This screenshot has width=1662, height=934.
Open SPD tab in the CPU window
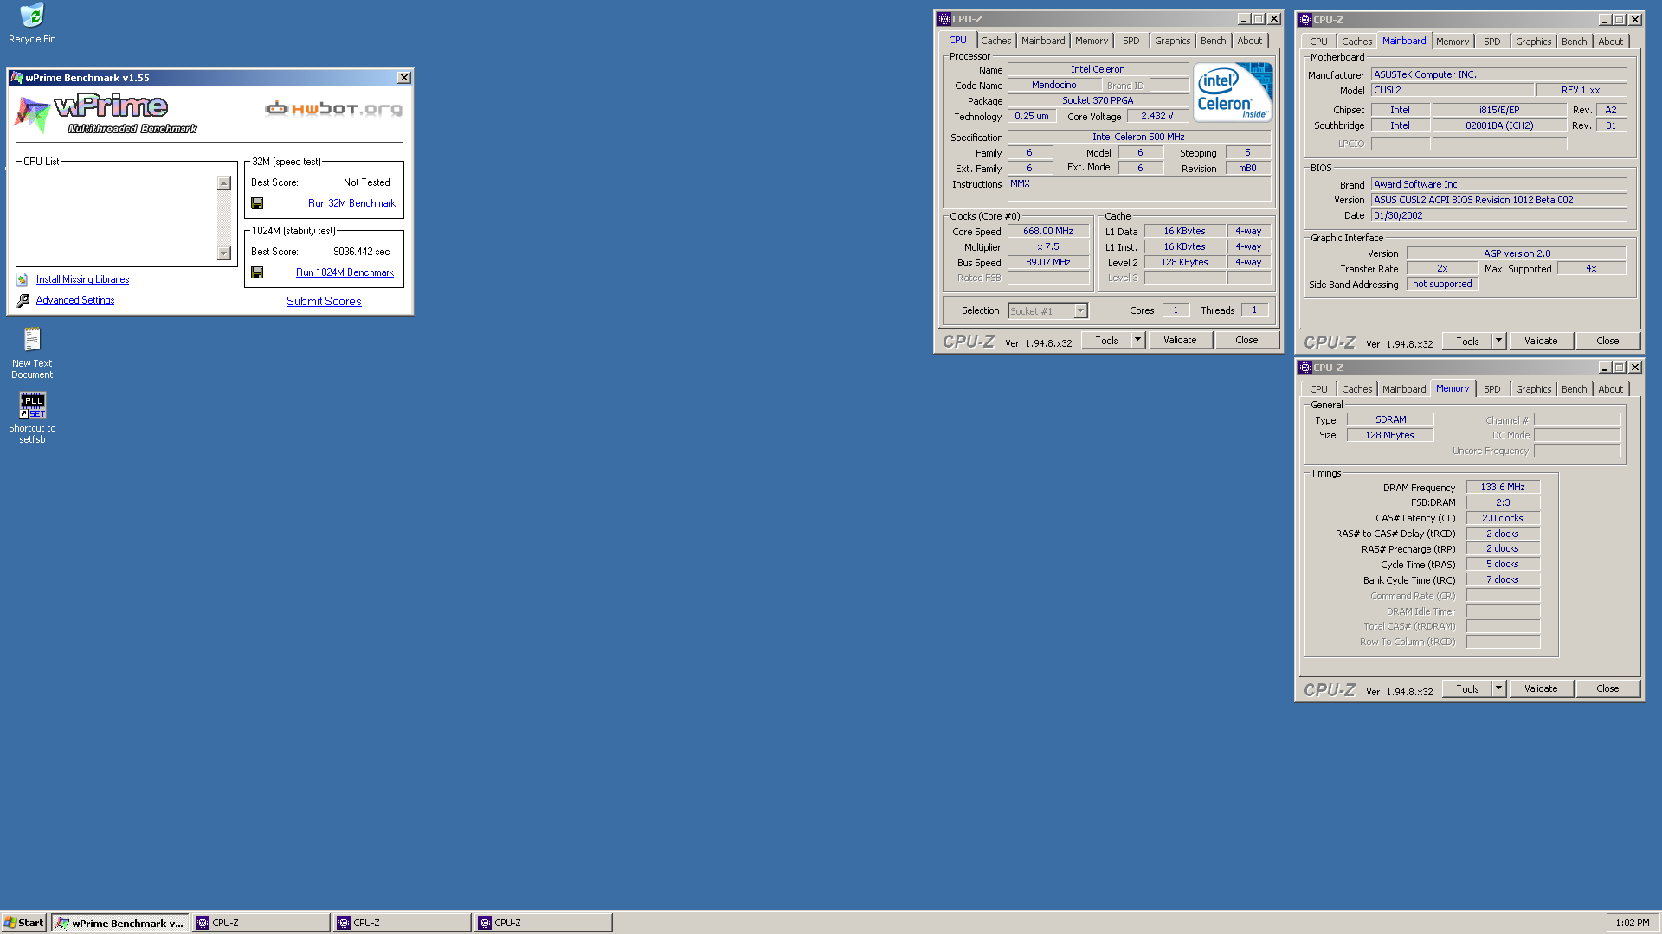pyautogui.click(x=1131, y=41)
